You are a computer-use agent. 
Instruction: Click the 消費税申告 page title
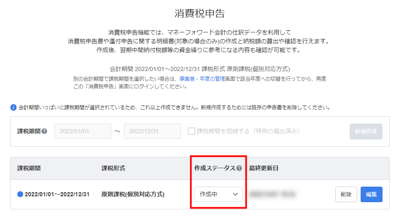tap(199, 13)
